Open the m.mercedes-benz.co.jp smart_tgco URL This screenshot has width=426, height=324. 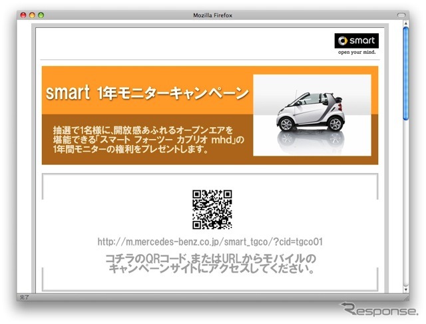(210, 242)
